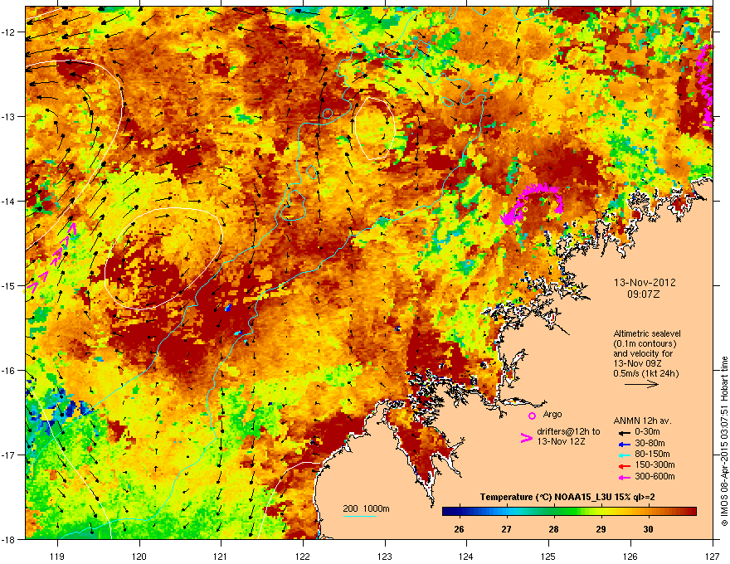Click latitude axis label -17

tap(8, 455)
